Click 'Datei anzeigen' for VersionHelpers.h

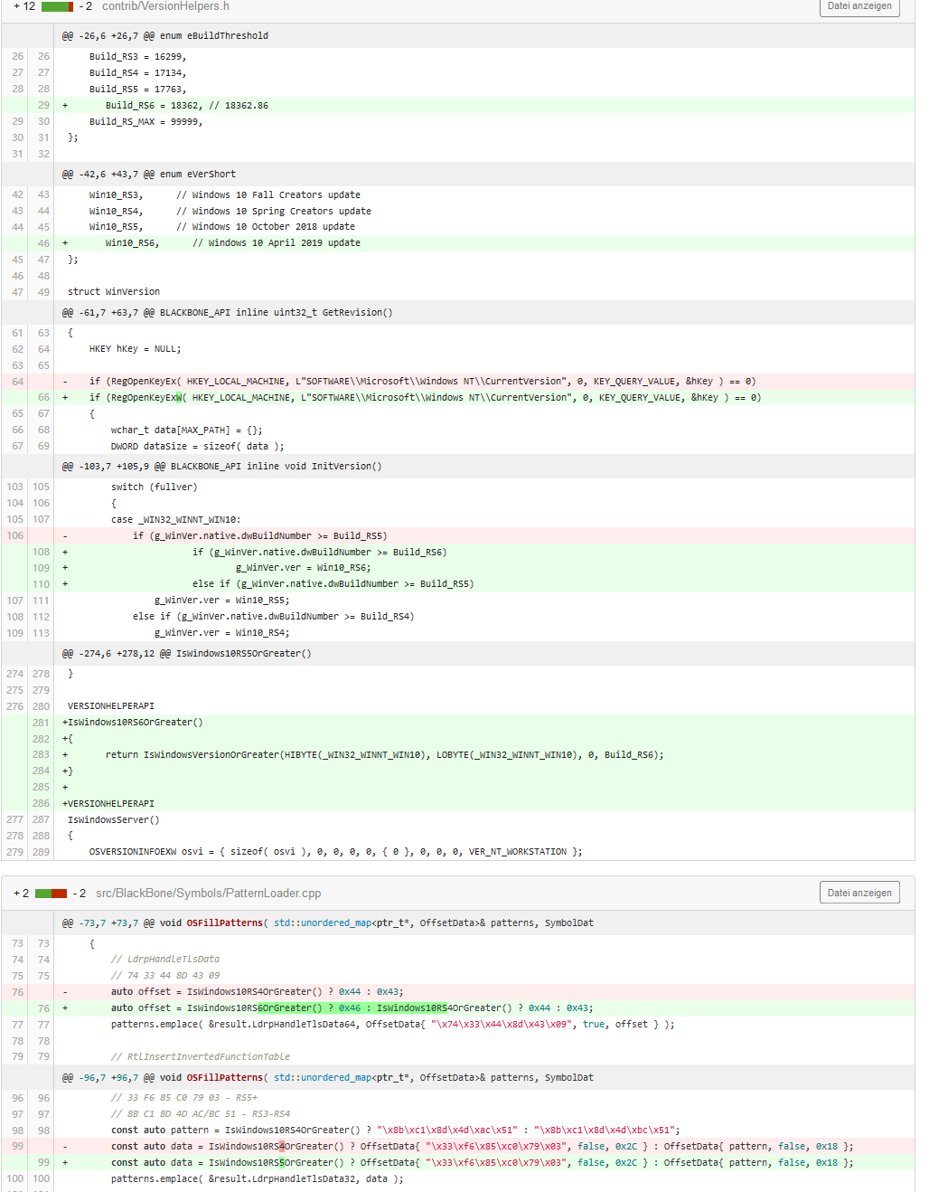859,7
